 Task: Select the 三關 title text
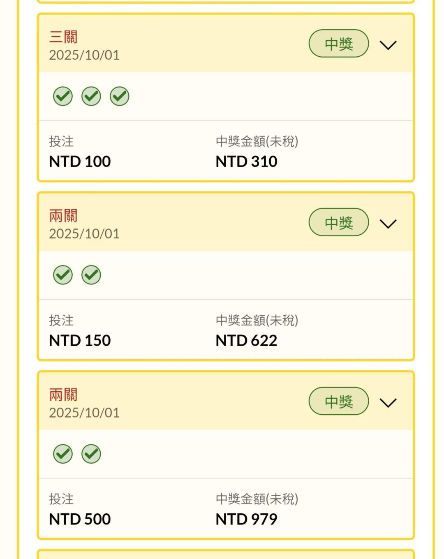pos(63,37)
